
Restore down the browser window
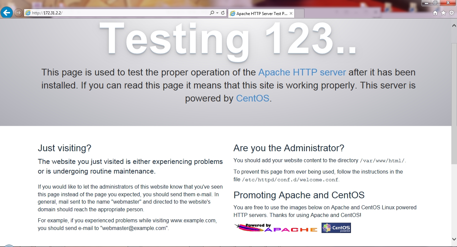(435, 3)
